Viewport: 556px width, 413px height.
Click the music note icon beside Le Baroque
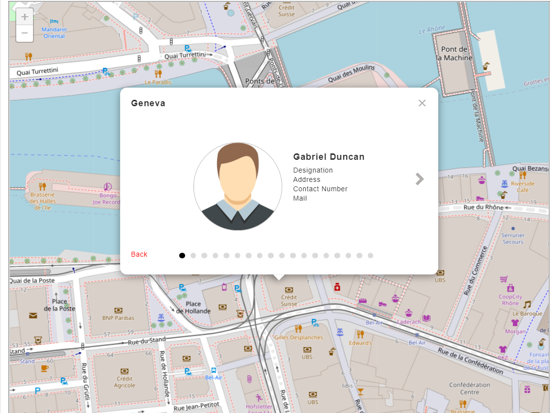click(x=527, y=305)
